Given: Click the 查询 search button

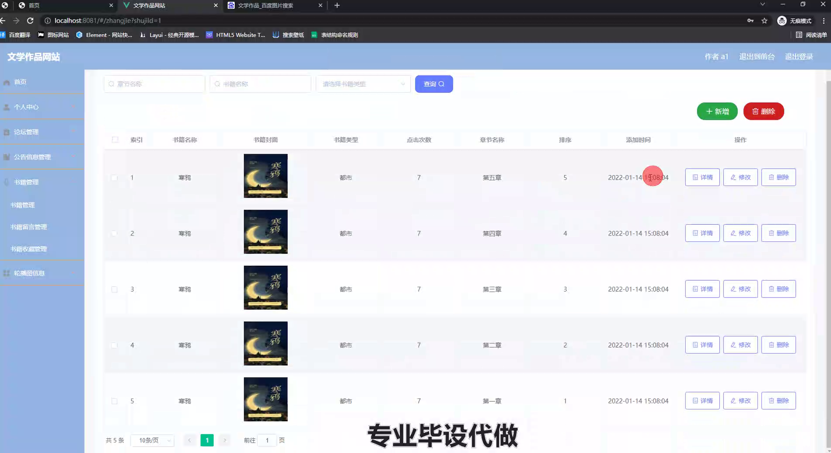Looking at the screenshot, I should tap(434, 84).
